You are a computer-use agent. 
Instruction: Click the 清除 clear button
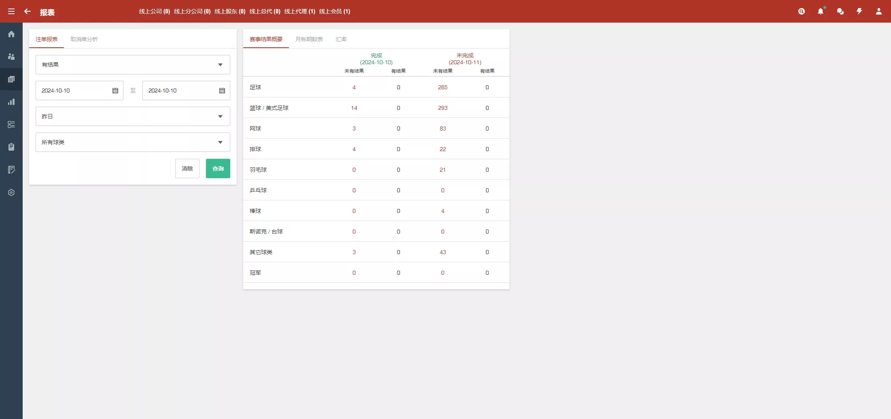[x=187, y=168]
